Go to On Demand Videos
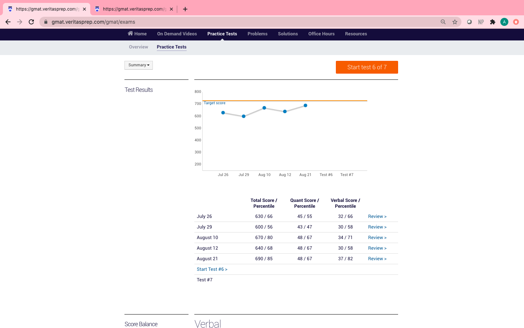 (177, 34)
